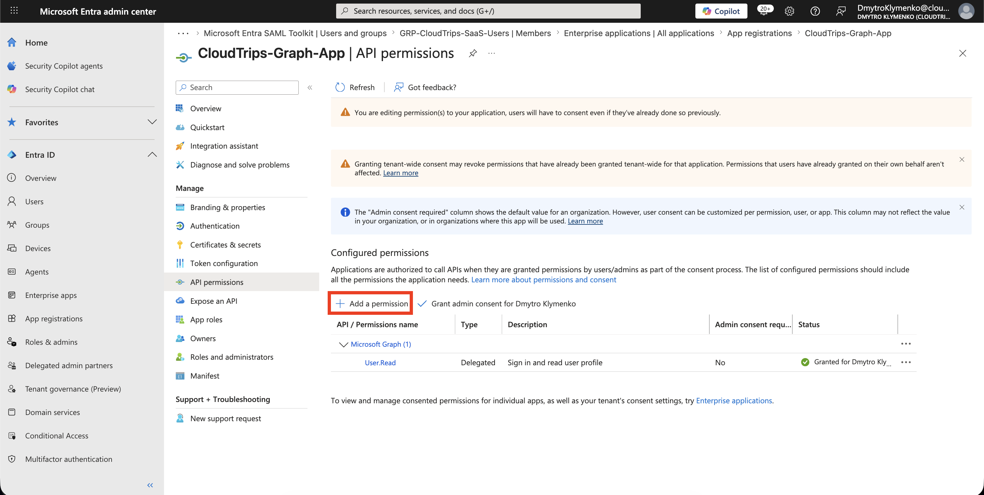Image resolution: width=984 pixels, height=495 pixels.
Task: Open the app launcher waffle icon
Action: coord(14,11)
